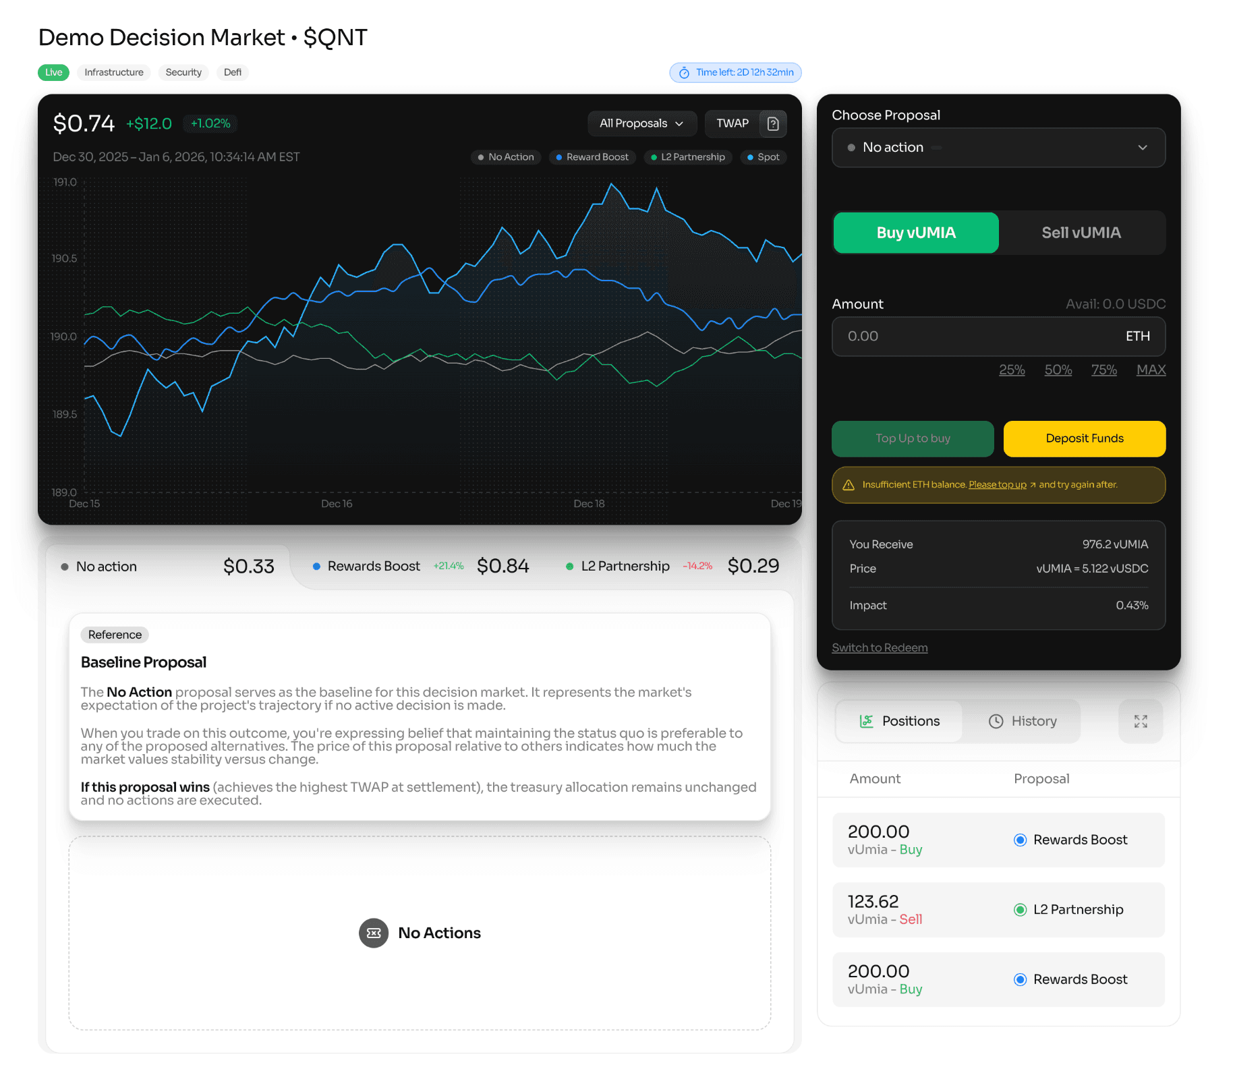Hide the Reward Boost line via its legend chip
Screen dimensions: 1233x1071
[x=592, y=157]
